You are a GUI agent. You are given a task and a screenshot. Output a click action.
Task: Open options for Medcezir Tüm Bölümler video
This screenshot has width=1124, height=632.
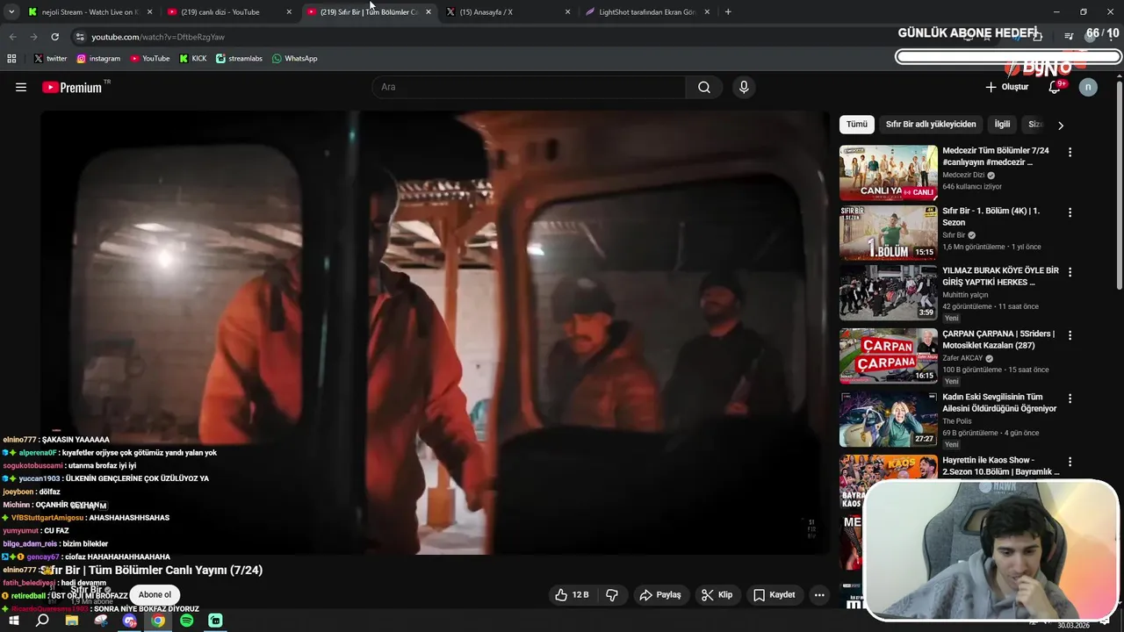(1070, 152)
